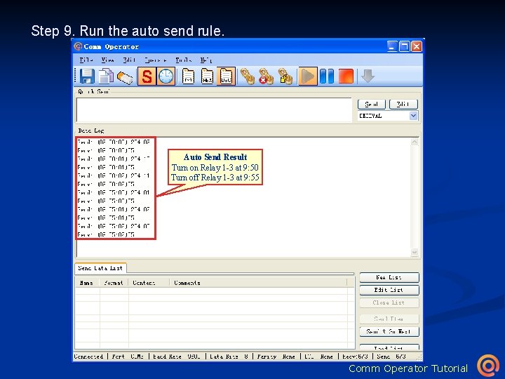The image size is (505, 379).
Task: Click the Format column header
Action: 114,283
